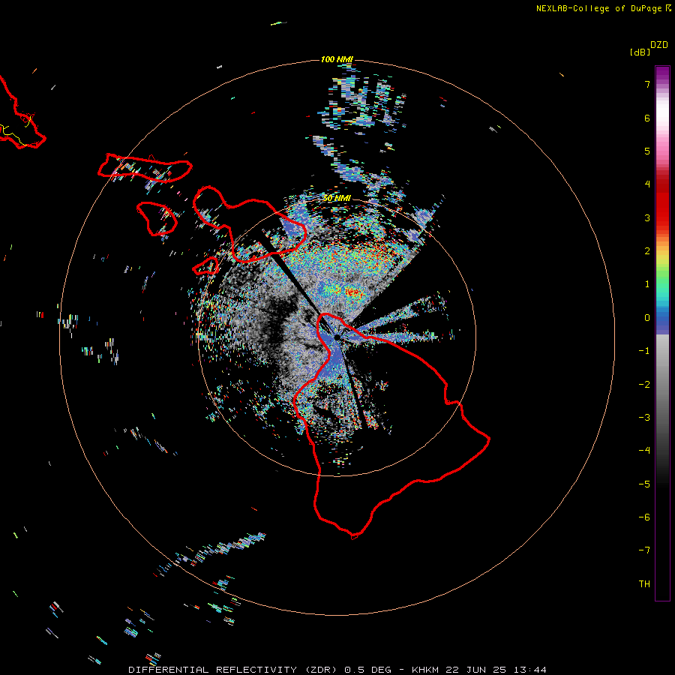
Task: Click the -7 dB tick label on the color scale
Action: 644,550
